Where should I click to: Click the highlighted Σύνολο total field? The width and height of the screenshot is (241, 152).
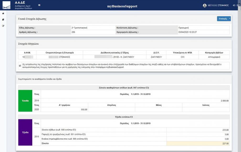pyautogui.click(x=198, y=143)
